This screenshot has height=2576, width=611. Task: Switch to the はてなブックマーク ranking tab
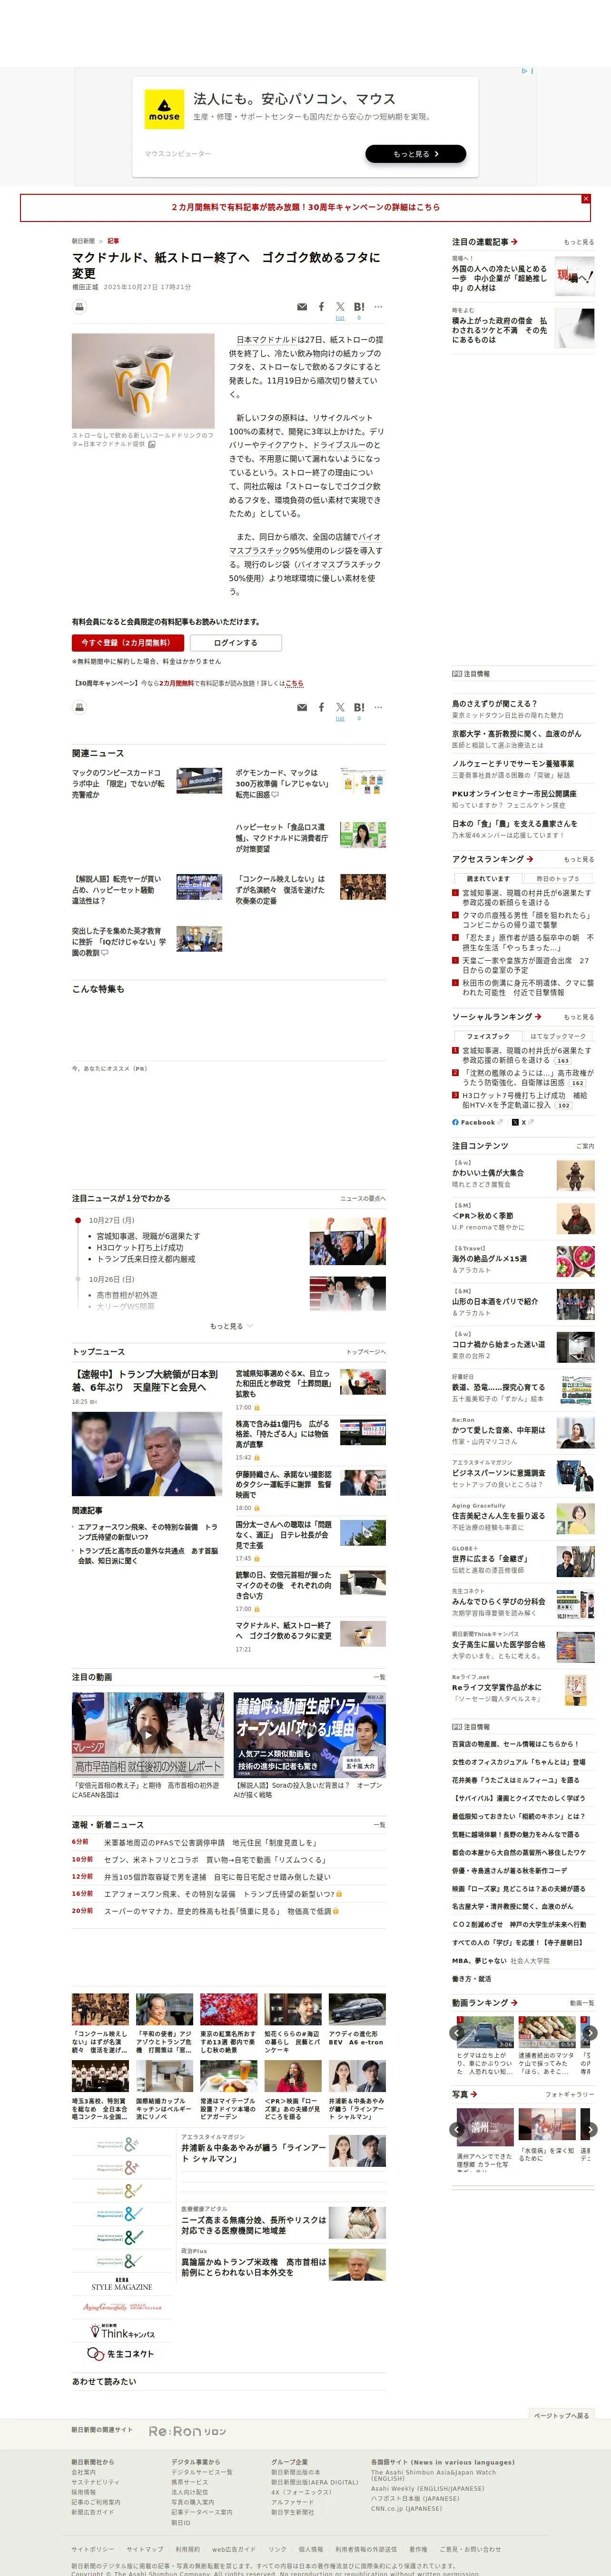tap(558, 1036)
